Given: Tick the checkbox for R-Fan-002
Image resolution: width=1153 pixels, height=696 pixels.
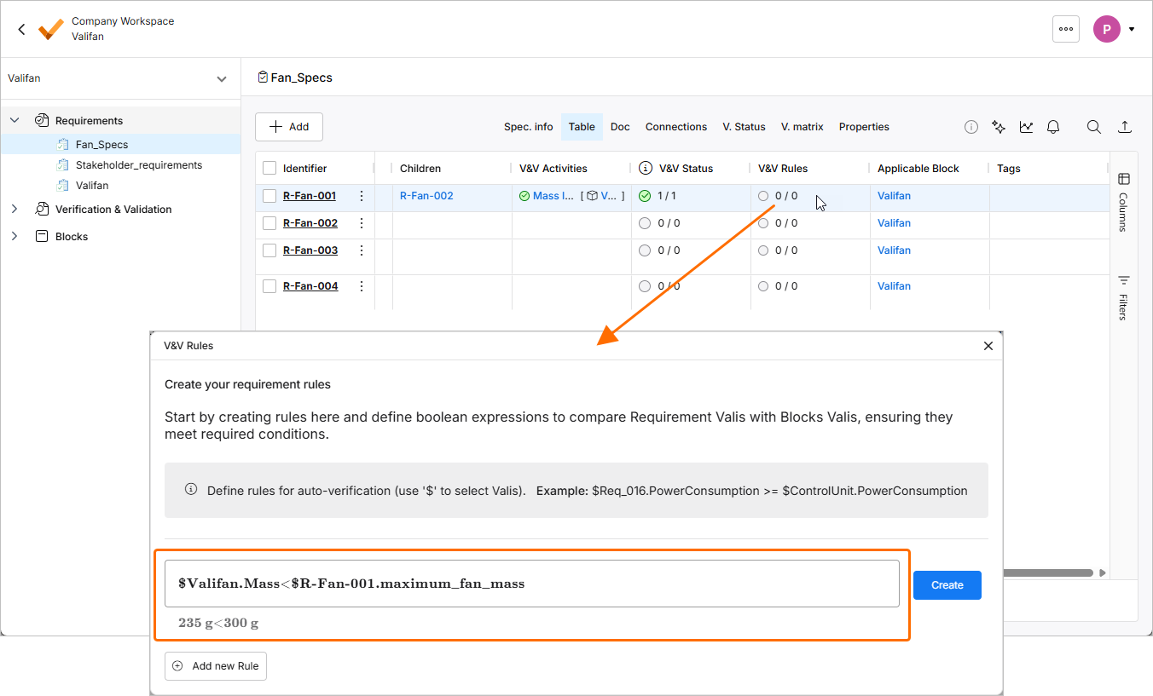Looking at the screenshot, I should pos(269,223).
